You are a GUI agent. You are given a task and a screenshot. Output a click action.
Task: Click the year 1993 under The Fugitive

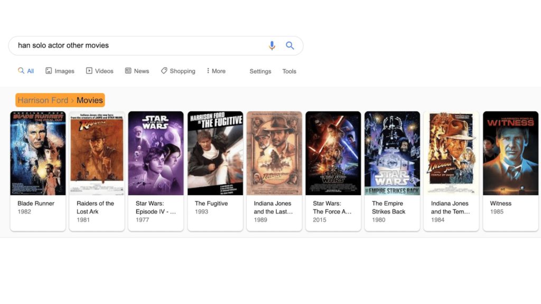click(201, 212)
